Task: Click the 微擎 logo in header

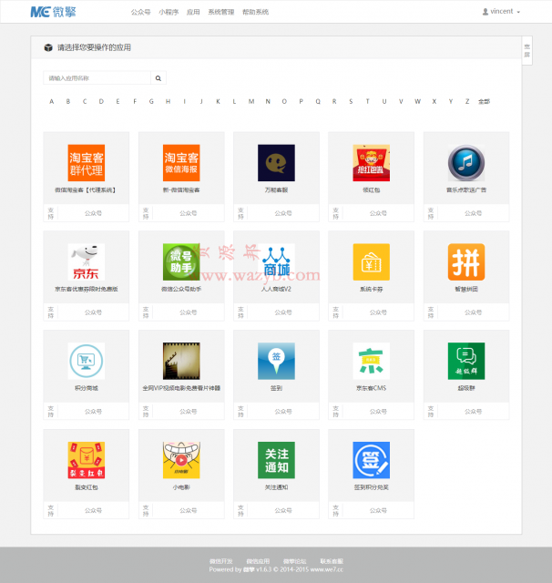Action: pyautogui.click(x=53, y=12)
